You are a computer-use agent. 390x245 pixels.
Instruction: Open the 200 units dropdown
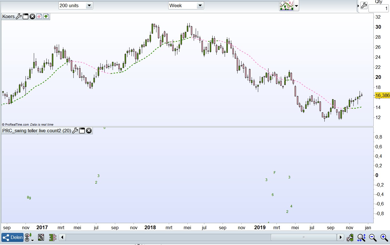(x=76, y=5)
